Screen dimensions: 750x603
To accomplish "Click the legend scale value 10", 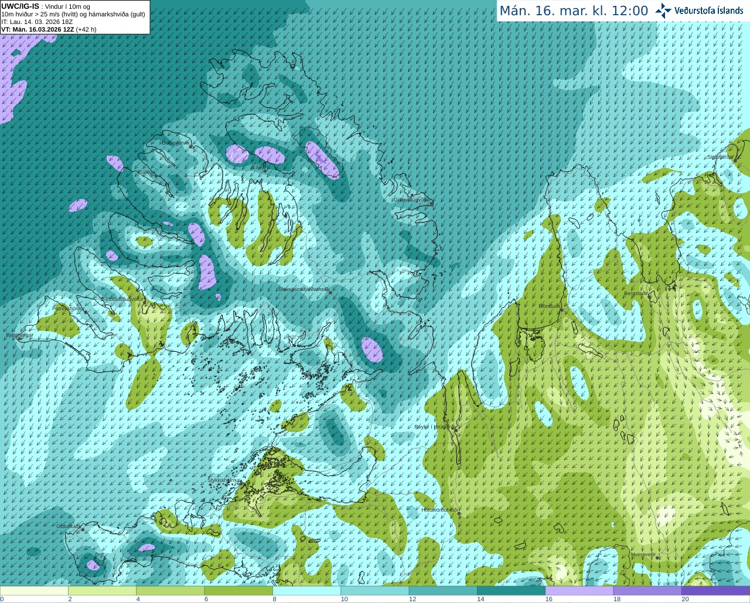I will (345, 599).
